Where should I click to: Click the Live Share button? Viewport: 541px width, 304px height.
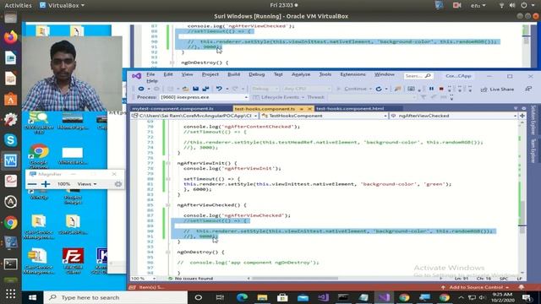[497, 90]
